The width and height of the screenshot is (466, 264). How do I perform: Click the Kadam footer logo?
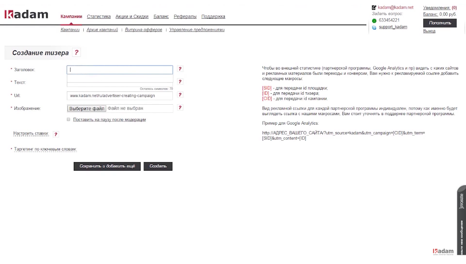[x=443, y=252]
